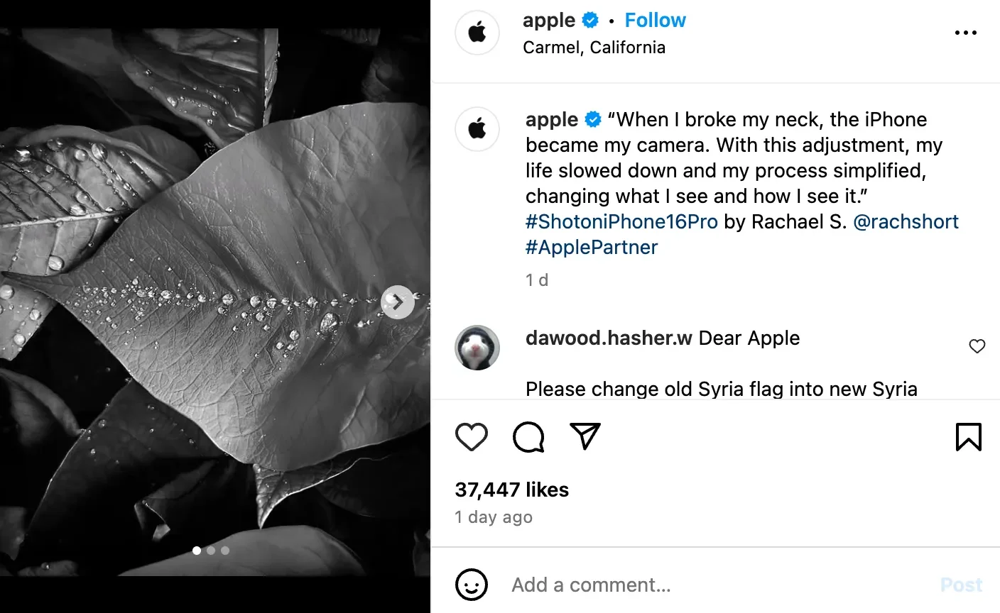Save the post with the bookmark icon
Image resolution: width=1000 pixels, height=613 pixels.
click(969, 437)
